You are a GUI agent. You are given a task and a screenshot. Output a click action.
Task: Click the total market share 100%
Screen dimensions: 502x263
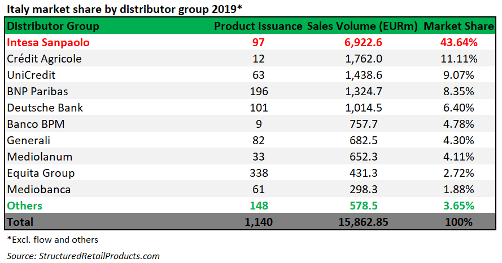(x=459, y=222)
